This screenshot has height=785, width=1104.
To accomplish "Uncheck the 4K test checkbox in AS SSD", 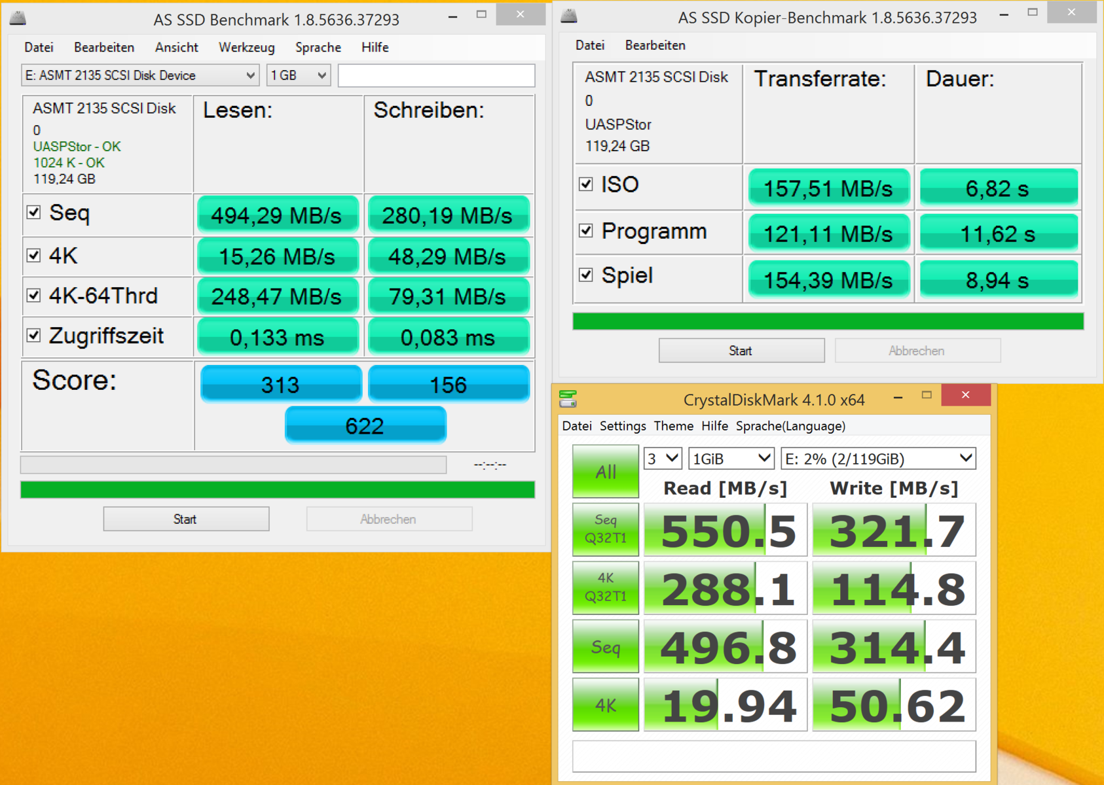I will tap(34, 255).
